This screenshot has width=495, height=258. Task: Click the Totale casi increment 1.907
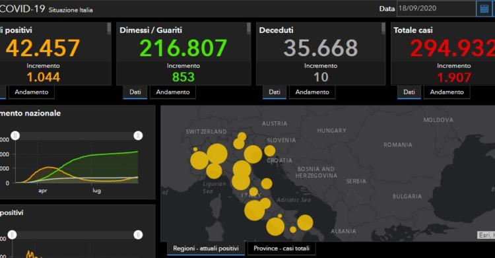coord(454,77)
